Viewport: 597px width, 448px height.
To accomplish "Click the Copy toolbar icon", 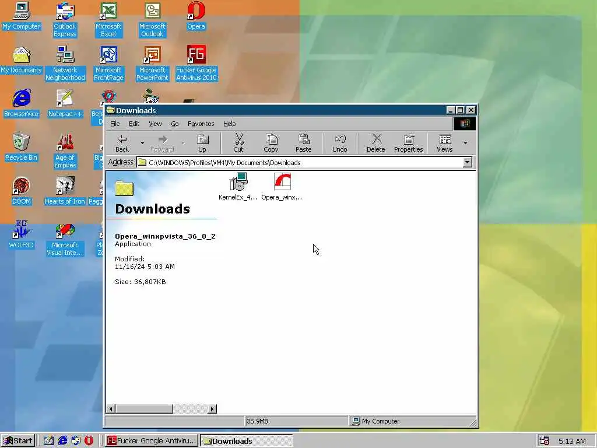I will tap(271, 143).
